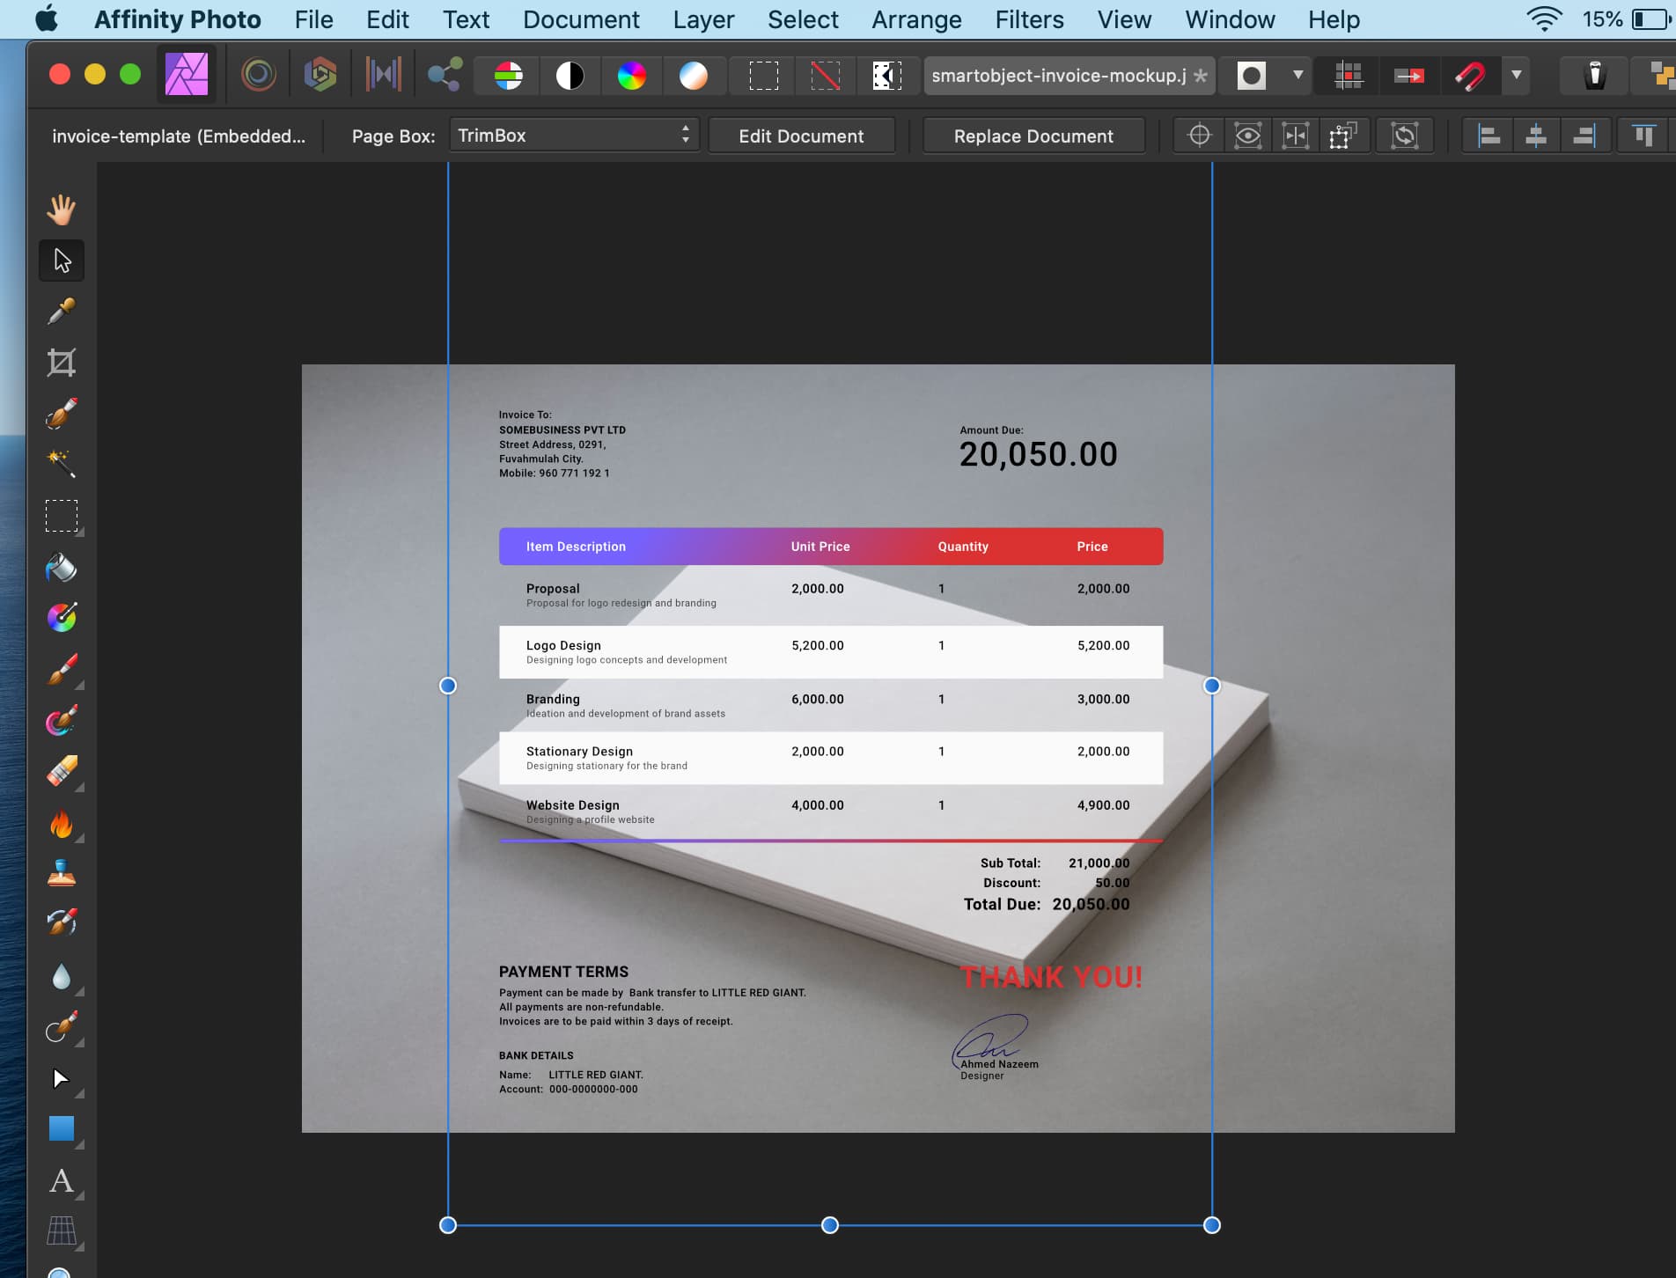The image size is (1676, 1278).
Task: Expand snapping options arrow beside magnet
Action: click(x=1516, y=76)
